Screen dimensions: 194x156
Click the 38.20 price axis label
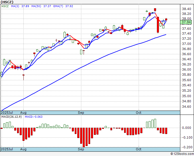point(186,14)
